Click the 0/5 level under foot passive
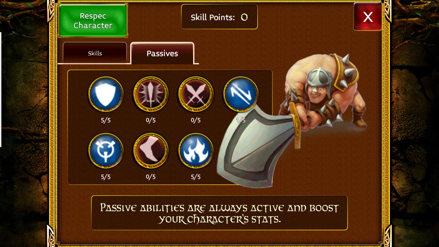The image size is (439, 247). pos(151,177)
